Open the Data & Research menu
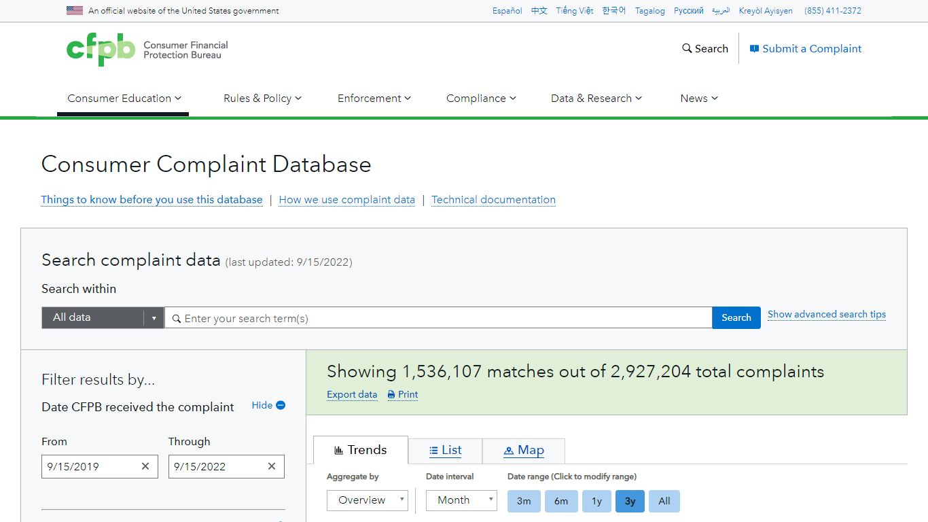The image size is (928, 522). [x=596, y=99]
